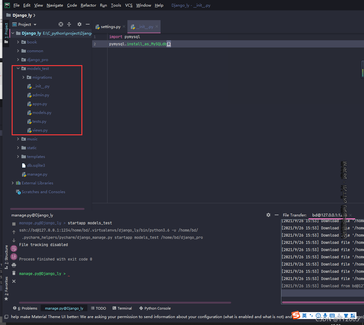Minimize the manage.py console panel
The width and height of the screenshot is (364, 325).
pos(277,215)
